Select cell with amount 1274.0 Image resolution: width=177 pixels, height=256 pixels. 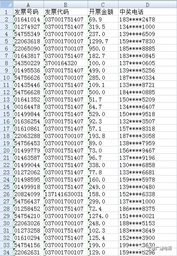pos(103,216)
